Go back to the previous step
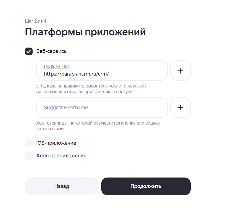Viewport: 231px width, 218px height. click(62, 186)
